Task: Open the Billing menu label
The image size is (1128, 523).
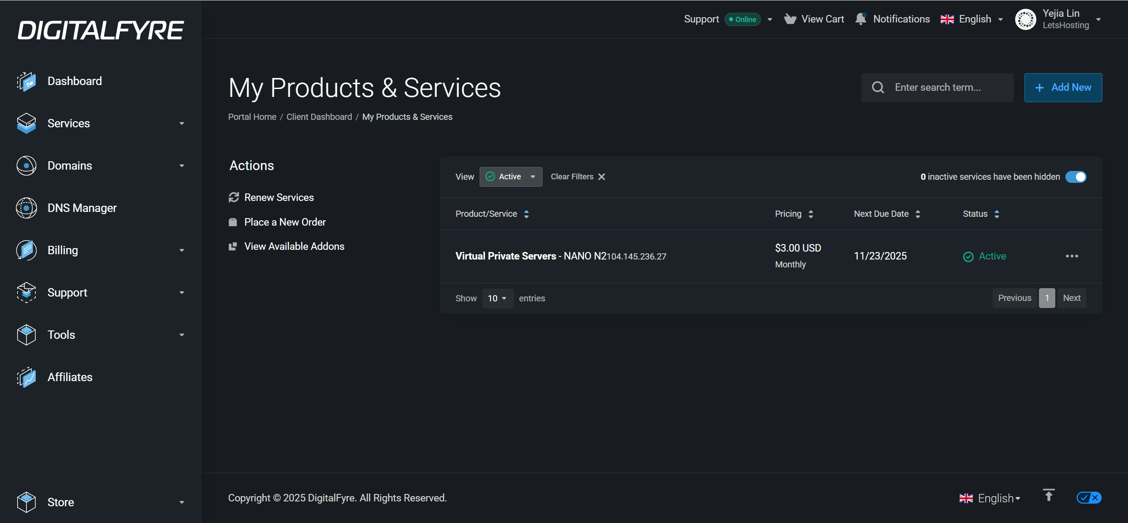Action: (x=63, y=250)
